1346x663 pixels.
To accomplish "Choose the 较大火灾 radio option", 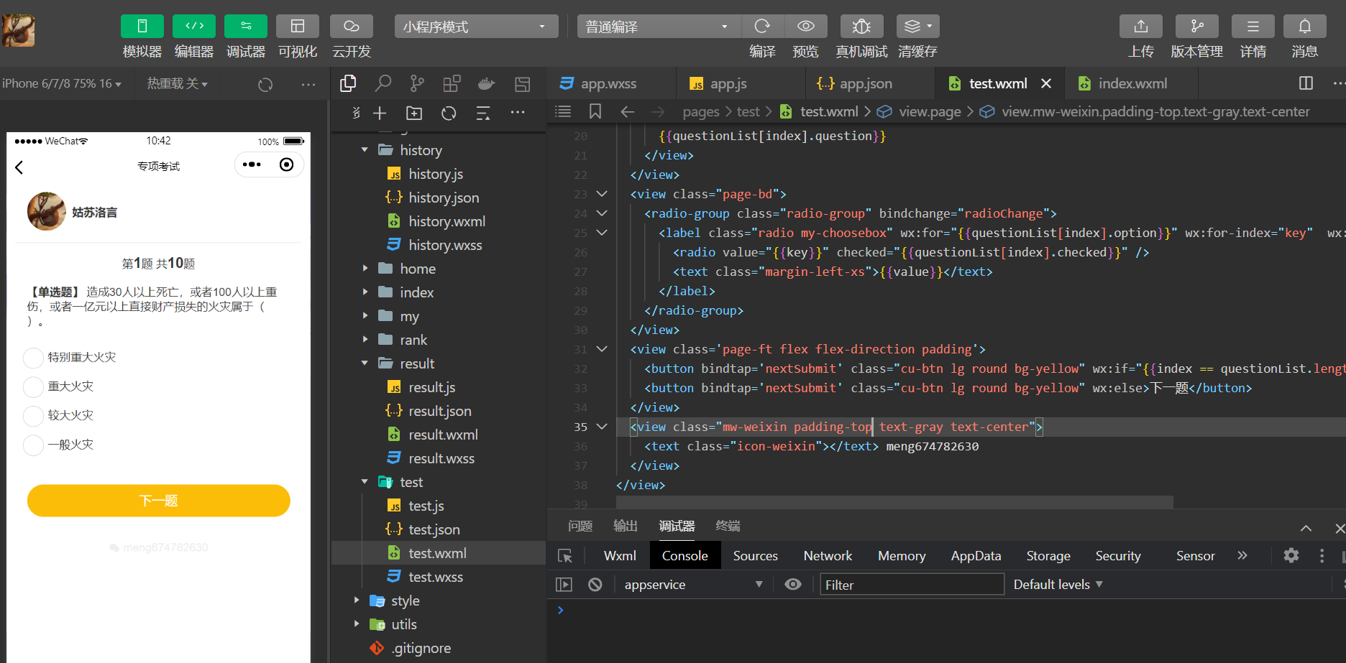I will tap(34, 416).
